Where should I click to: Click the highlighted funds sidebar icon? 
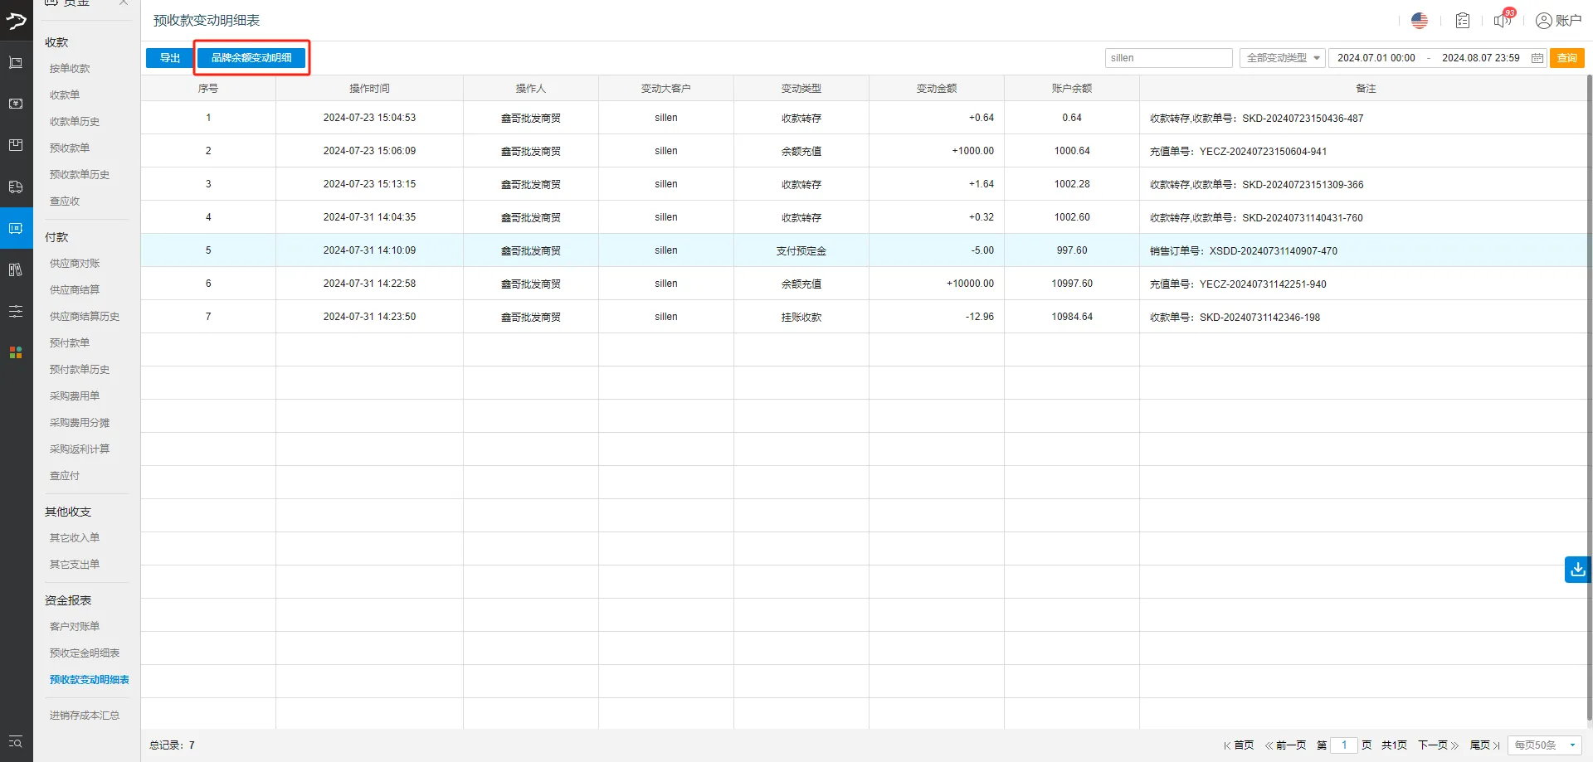pyautogui.click(x=16, y=228)
